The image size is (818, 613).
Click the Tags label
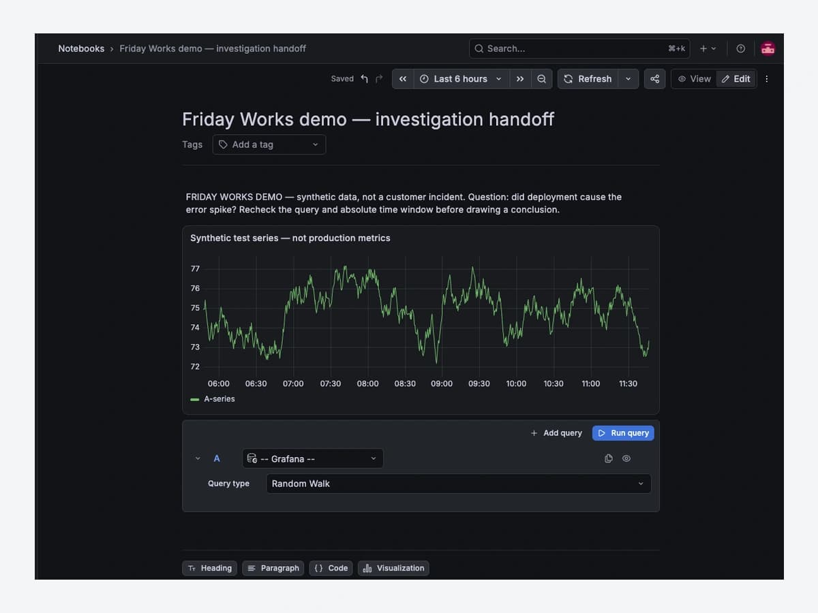[x=192, y=144]
